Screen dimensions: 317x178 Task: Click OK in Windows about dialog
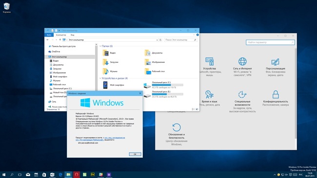pyautogui.click(x=135, y=154)
